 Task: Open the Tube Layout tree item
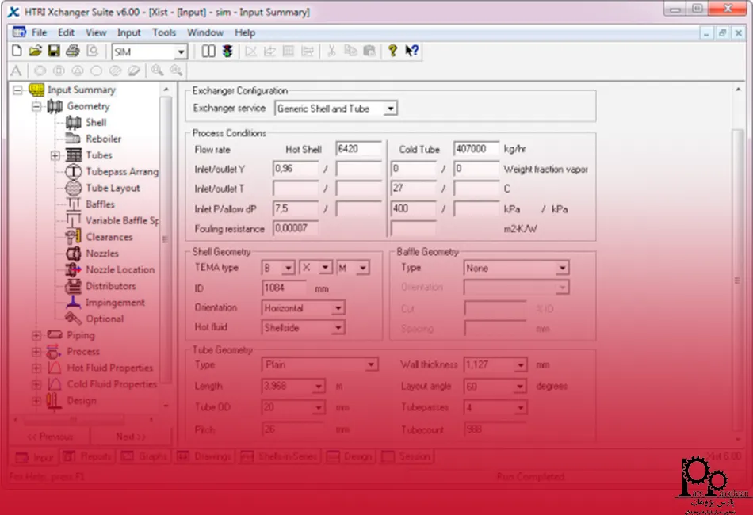coord(113,188)
